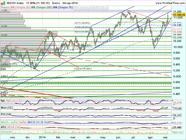Enable the greyed MM (Simple 50) label

83,7
